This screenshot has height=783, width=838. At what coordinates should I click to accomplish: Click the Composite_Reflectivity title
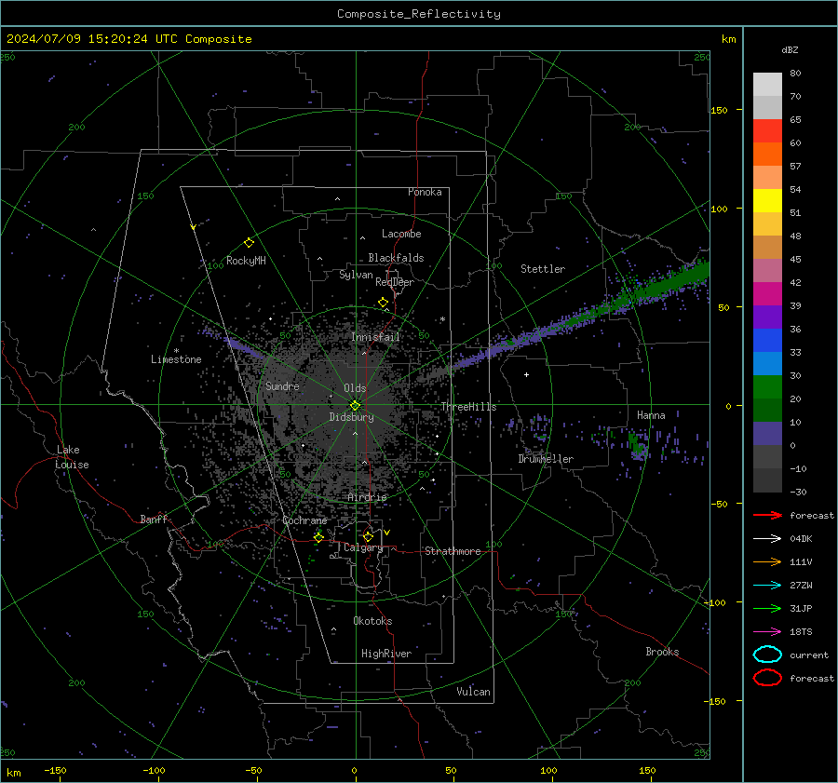click(419, 14)
